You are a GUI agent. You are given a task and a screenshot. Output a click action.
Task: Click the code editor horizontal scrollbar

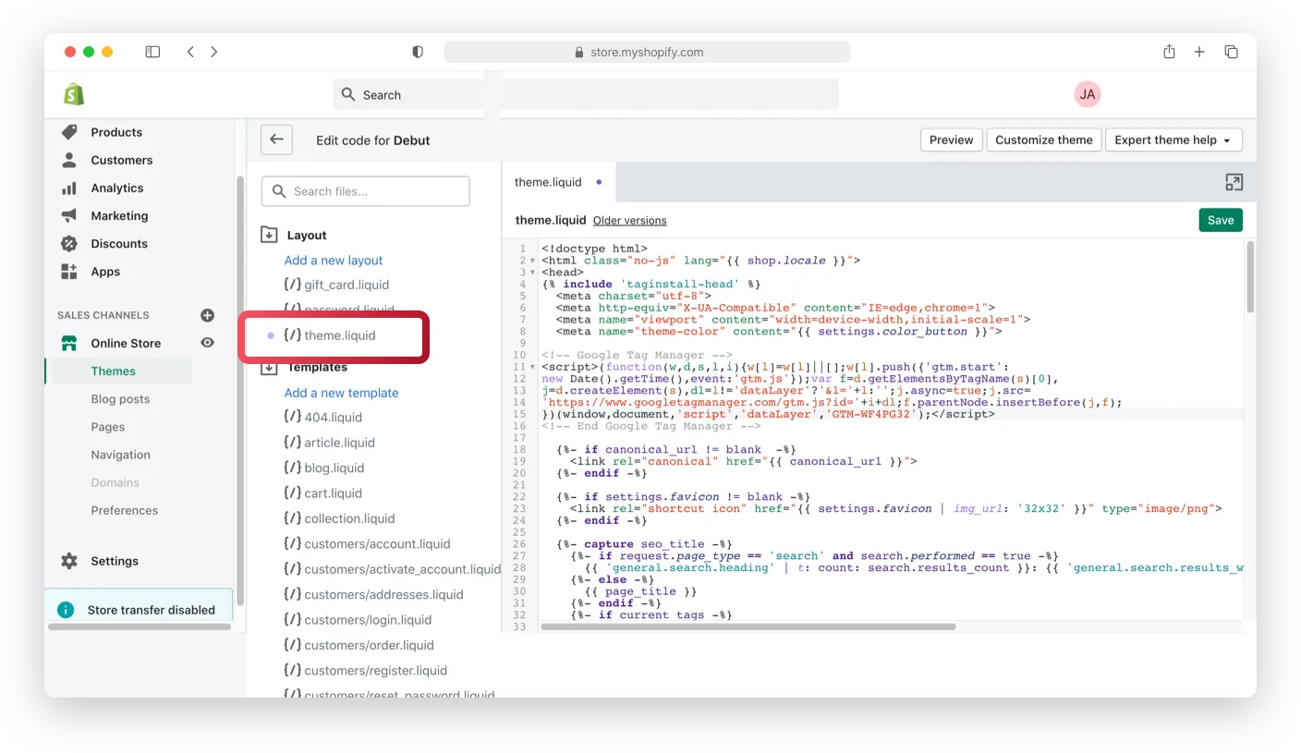click(748, 626)
